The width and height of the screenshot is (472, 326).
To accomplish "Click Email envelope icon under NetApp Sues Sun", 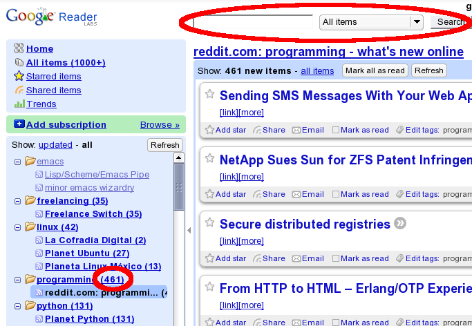I will 296,194.
